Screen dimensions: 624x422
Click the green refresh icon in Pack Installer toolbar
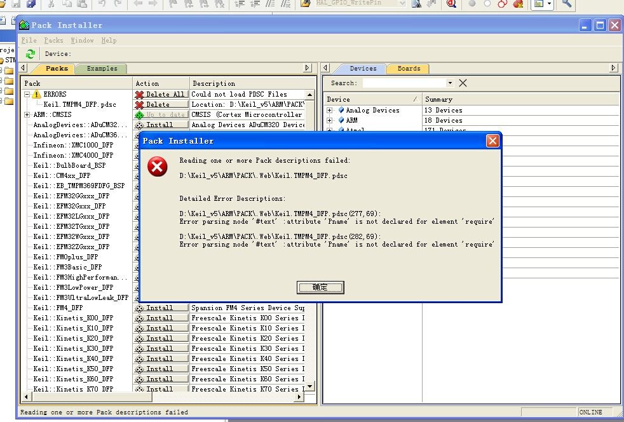(31, 53)
